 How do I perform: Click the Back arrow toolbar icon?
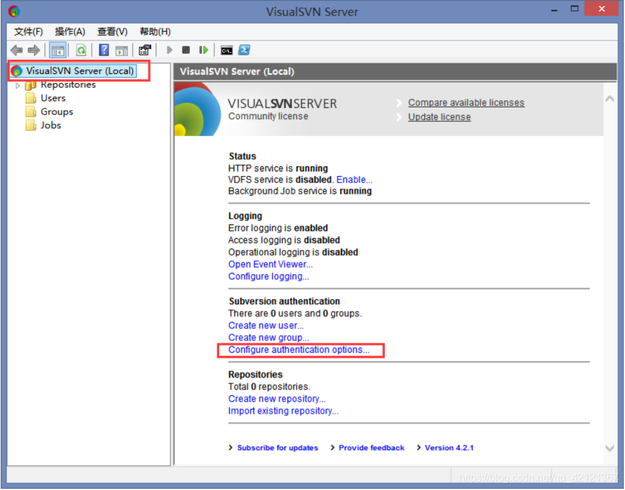point(17,50)
